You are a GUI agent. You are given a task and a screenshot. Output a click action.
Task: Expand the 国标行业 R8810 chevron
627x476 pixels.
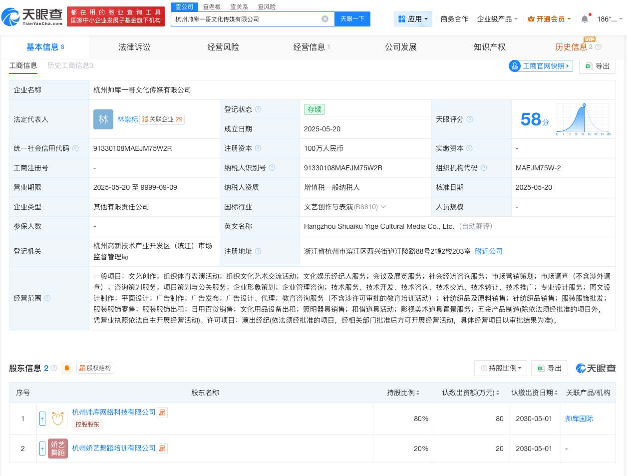pos(382,207)
